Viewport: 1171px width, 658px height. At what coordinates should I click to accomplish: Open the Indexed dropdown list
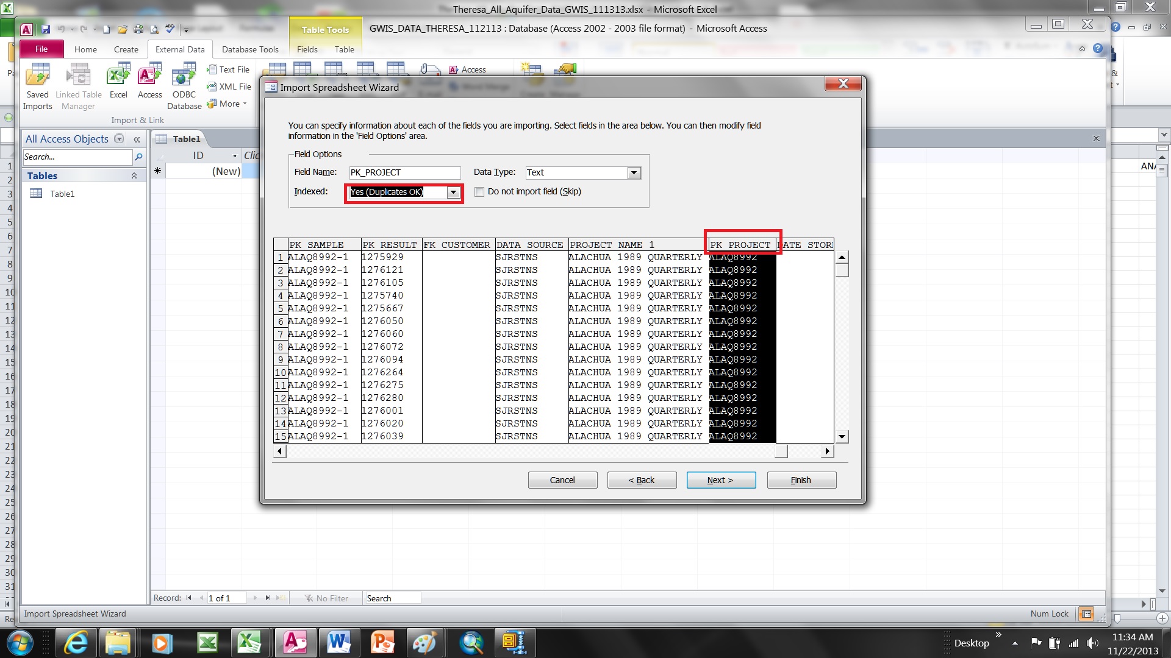tap(453, 193)
